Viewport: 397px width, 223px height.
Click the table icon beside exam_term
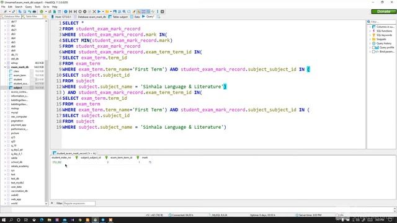click(11, 76)
